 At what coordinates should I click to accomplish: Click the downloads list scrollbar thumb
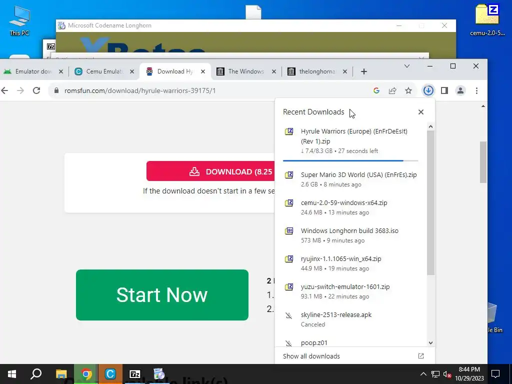tap(430, 202)
